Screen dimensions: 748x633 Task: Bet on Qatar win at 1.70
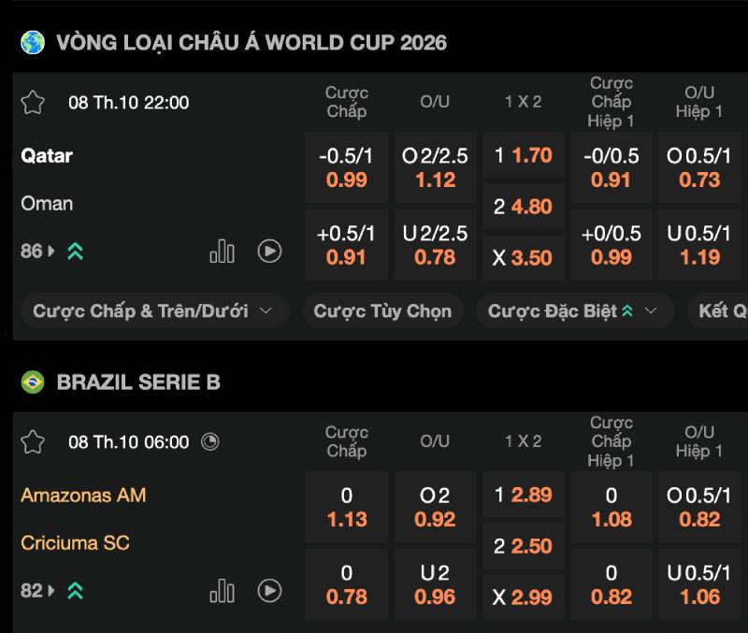[524, 155]
